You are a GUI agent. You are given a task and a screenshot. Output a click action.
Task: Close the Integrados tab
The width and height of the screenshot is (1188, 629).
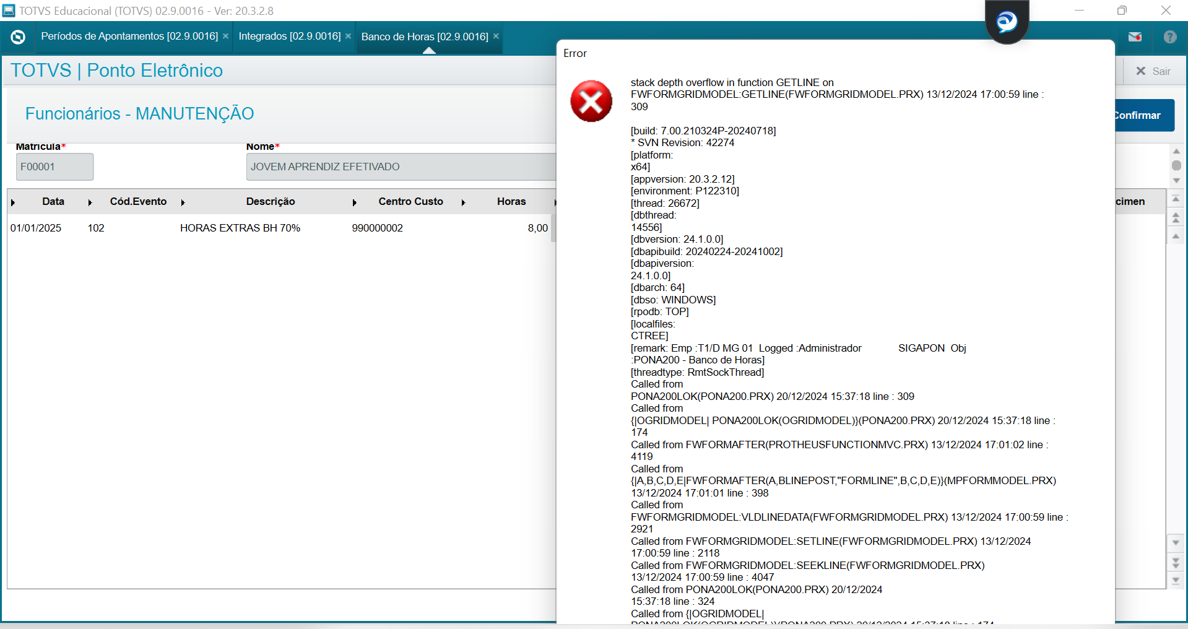(349, 36)
